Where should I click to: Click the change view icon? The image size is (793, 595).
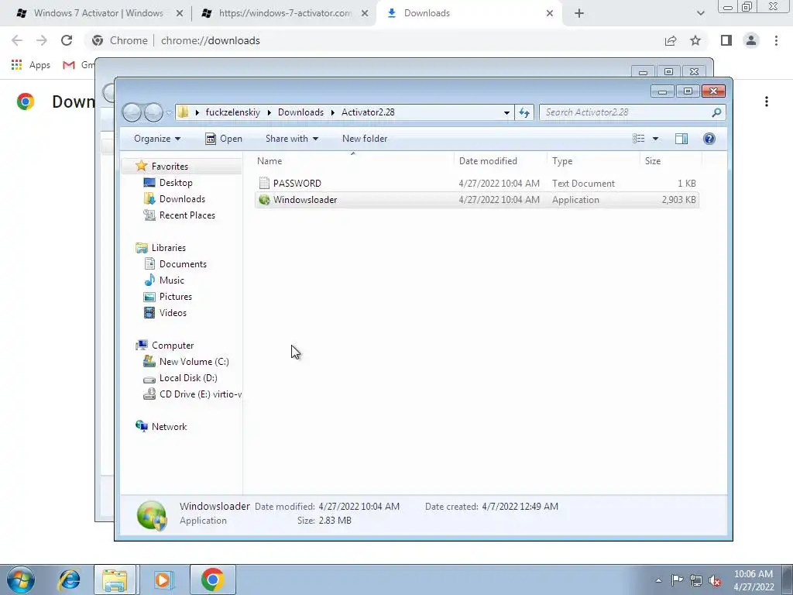pyautogui.click(x=639, y=139)
